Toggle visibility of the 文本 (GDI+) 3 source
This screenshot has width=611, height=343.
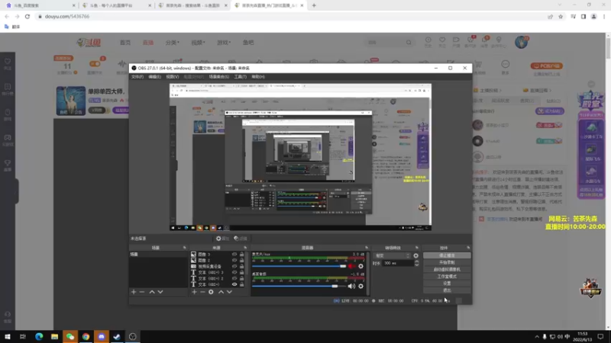(x=234, y=272)
